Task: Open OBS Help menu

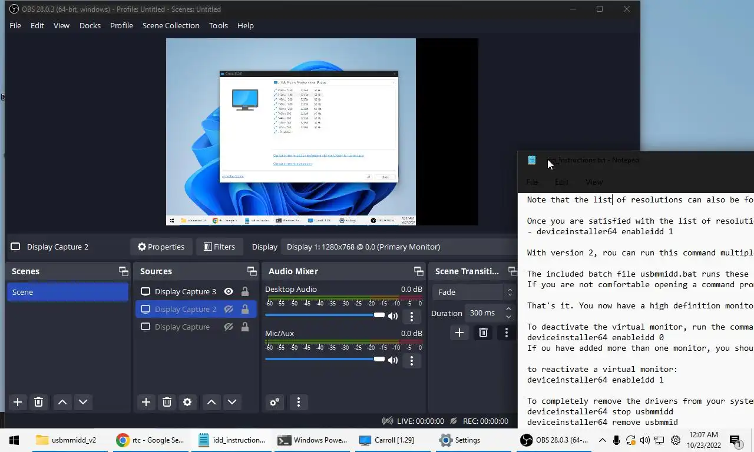Action: click(x=246, y=25)
